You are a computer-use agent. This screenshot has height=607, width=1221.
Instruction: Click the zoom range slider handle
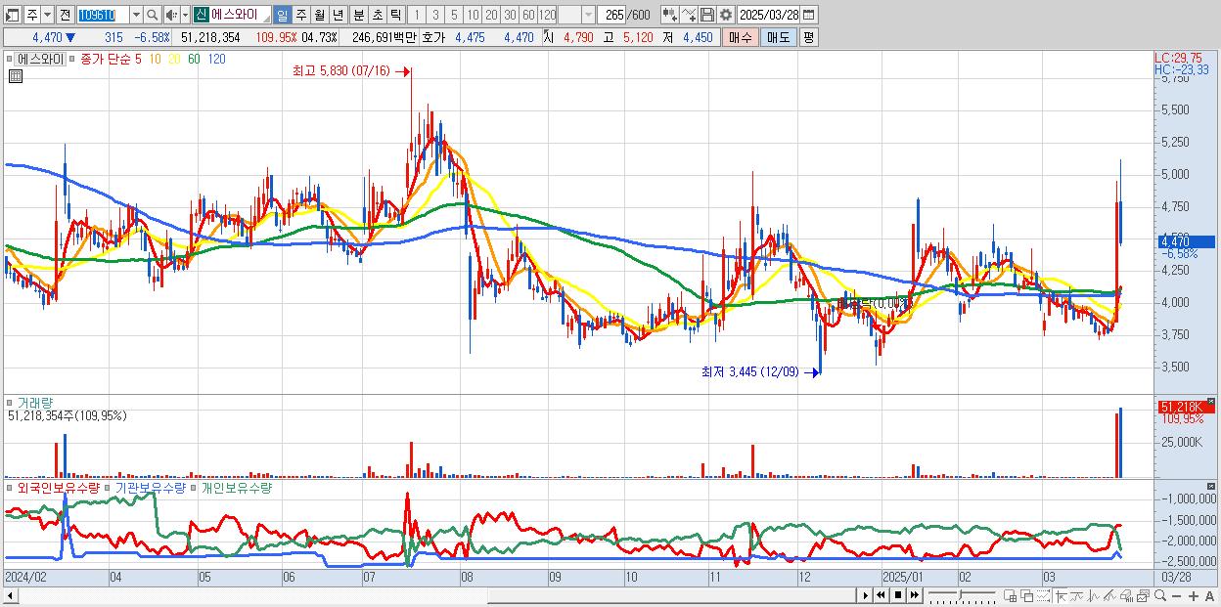point(960,593)
